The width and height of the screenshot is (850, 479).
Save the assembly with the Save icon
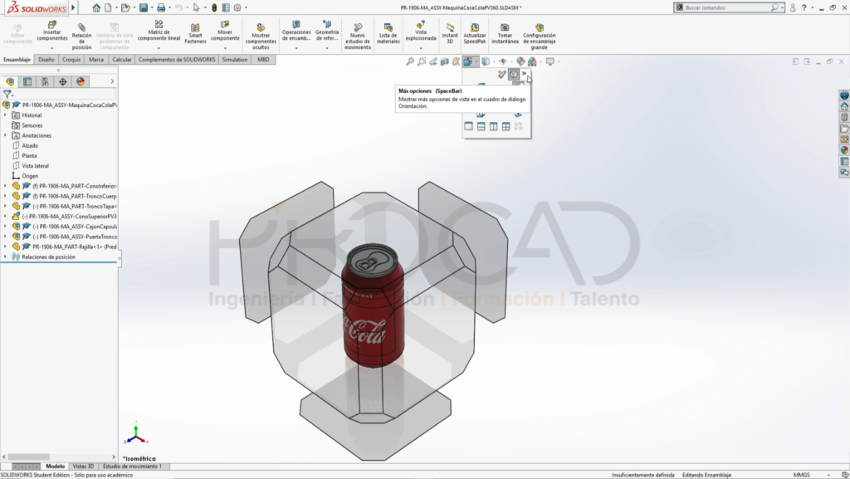(144, 7)
